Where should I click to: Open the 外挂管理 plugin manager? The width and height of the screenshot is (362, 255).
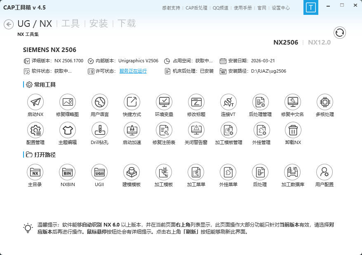click(x=261, y=130)
